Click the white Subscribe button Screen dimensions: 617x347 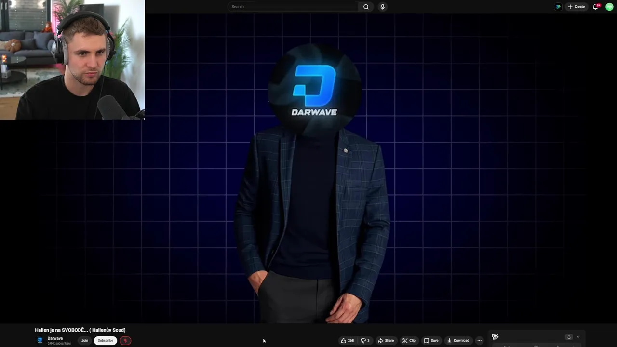click(x=105, y=341)
